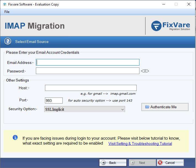Click into the Host text field
This screenshot has width=196, height=168.
[x=91, y=88]
